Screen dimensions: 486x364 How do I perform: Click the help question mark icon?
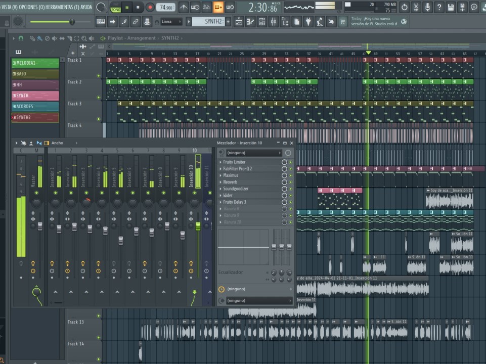[439, 7]
